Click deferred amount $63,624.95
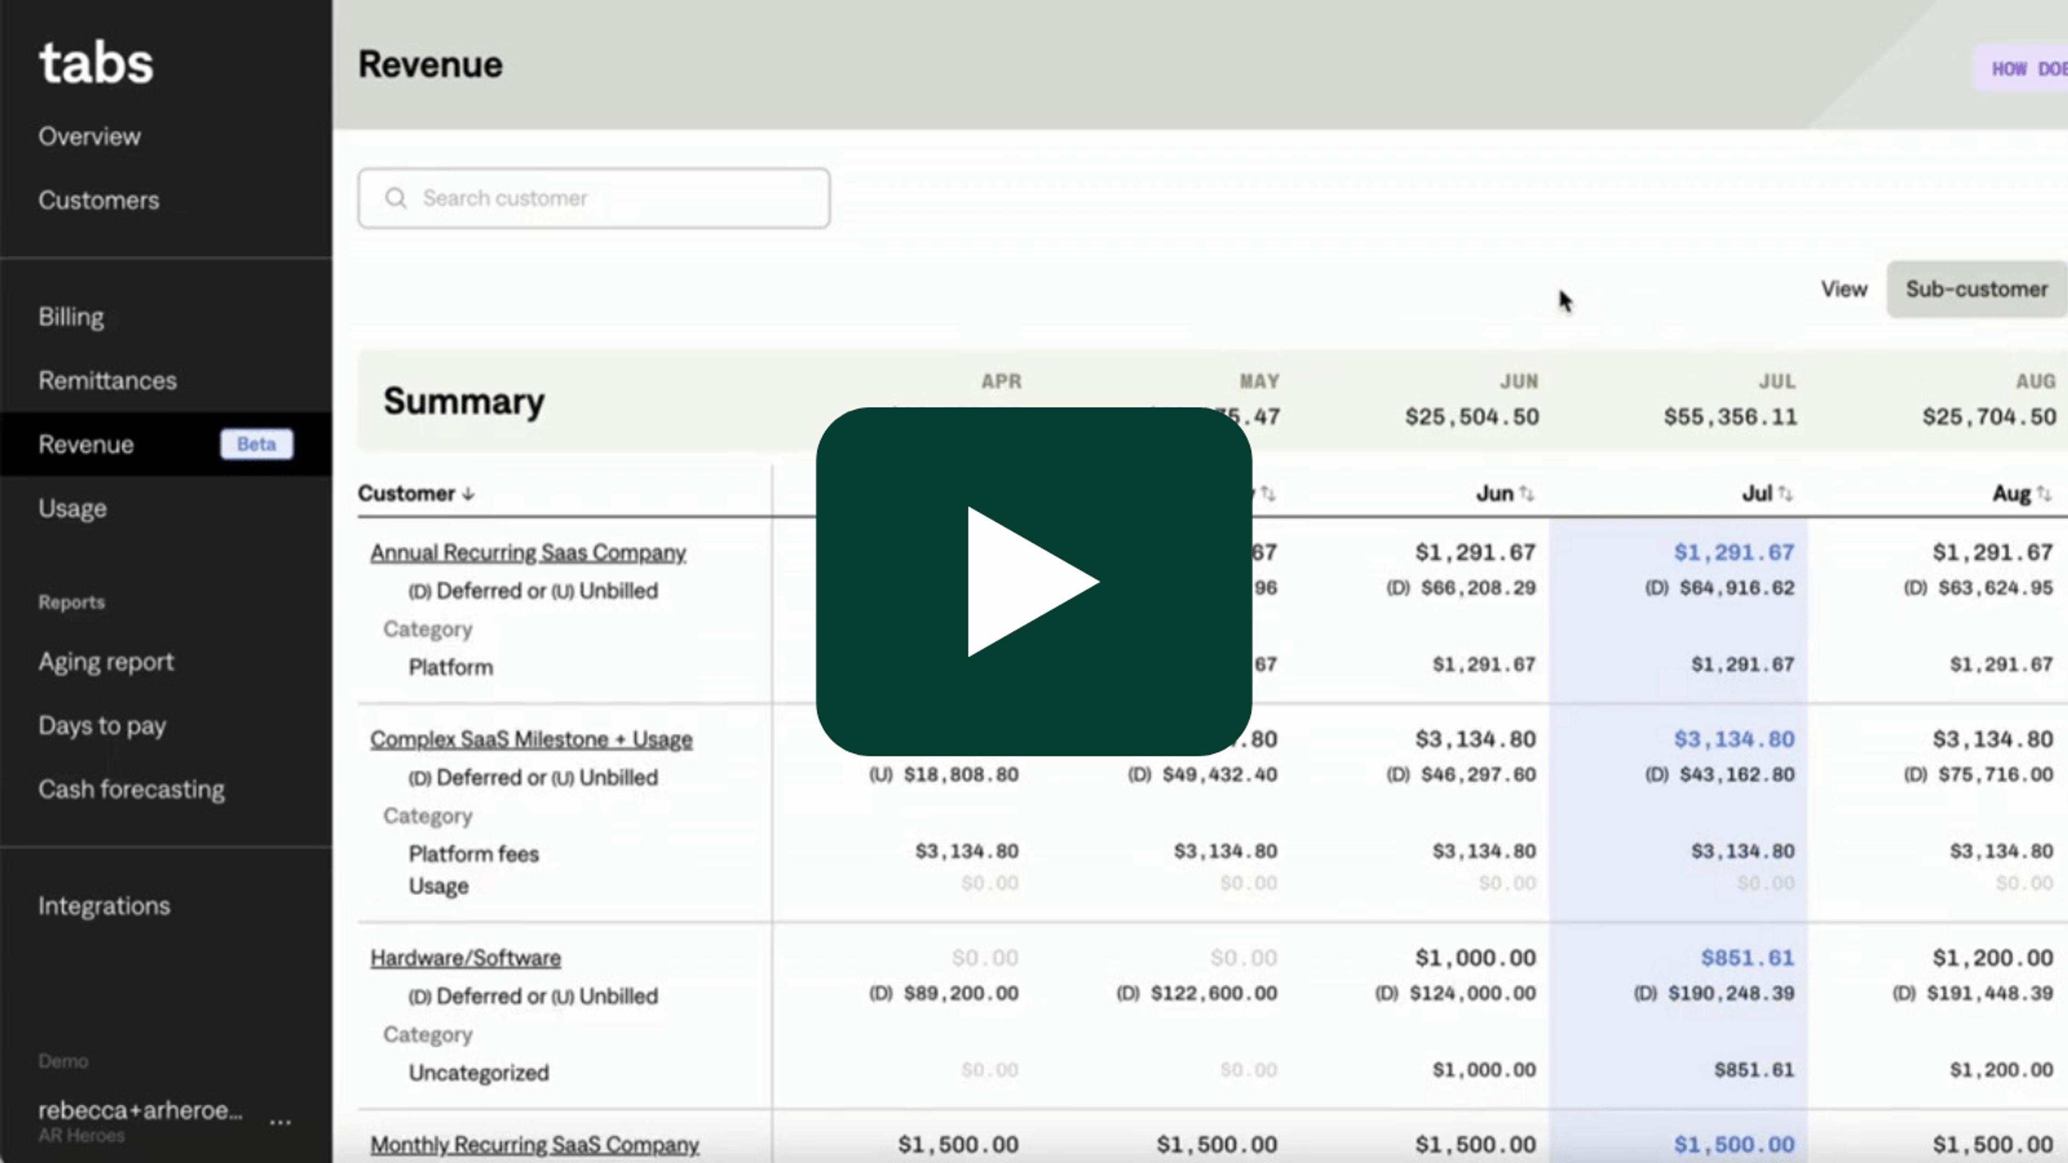The width and height of the screenshot is (2068, 1163). [x=1995, y=588]
